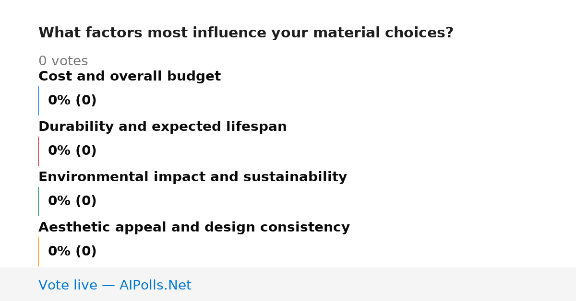Select the Cost and overall budget option
The height and width of the screenshot is (301, 576).
[x=130, y=77]
